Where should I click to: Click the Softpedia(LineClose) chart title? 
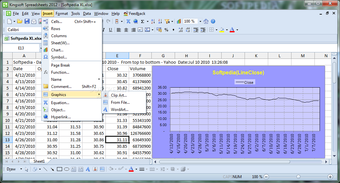(x=238, y=73)
